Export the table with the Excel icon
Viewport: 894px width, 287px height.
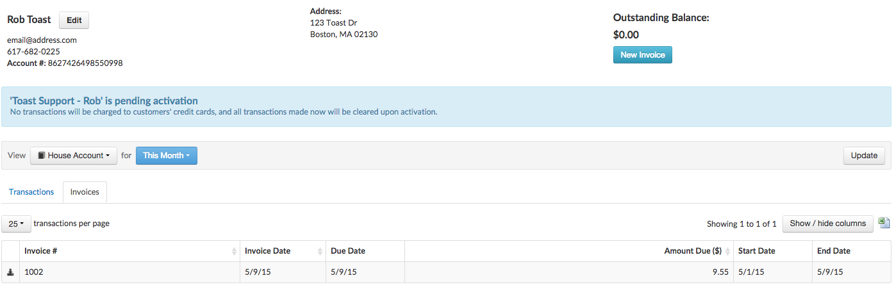tap(884, 223)
